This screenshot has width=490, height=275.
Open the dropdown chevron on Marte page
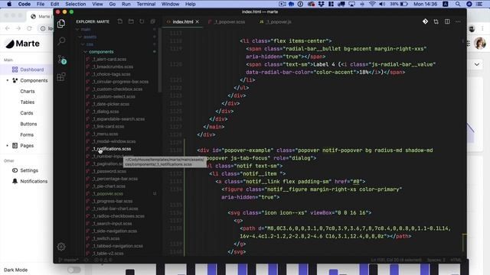(x=476, y=64)
